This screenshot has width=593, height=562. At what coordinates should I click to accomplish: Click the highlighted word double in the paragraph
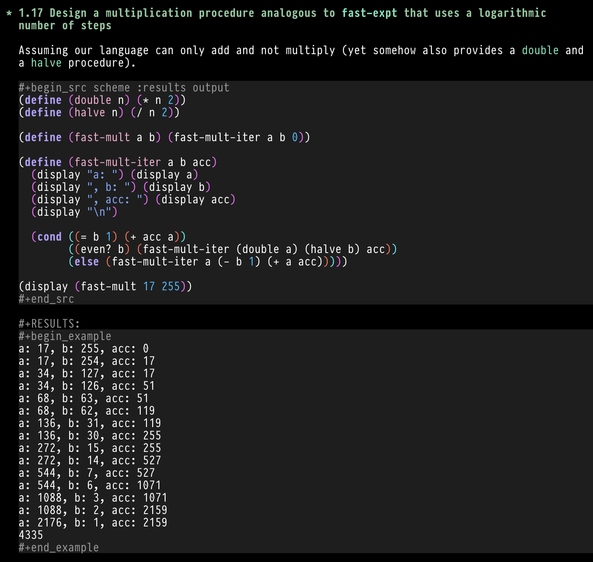(x=540, y=51)
